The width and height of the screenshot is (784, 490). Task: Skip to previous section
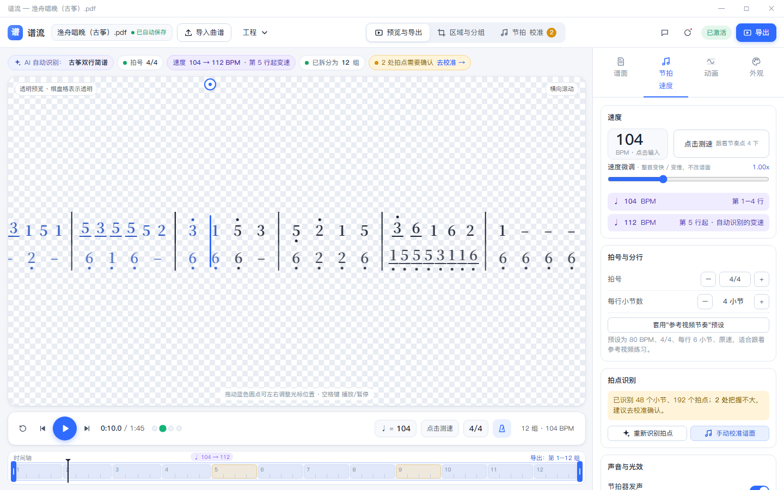[42, 428]
